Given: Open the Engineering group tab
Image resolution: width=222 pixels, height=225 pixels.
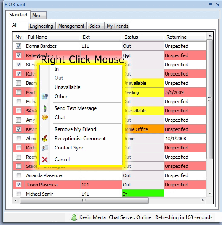Looking at the screenshot, I should tap(42, 26).
